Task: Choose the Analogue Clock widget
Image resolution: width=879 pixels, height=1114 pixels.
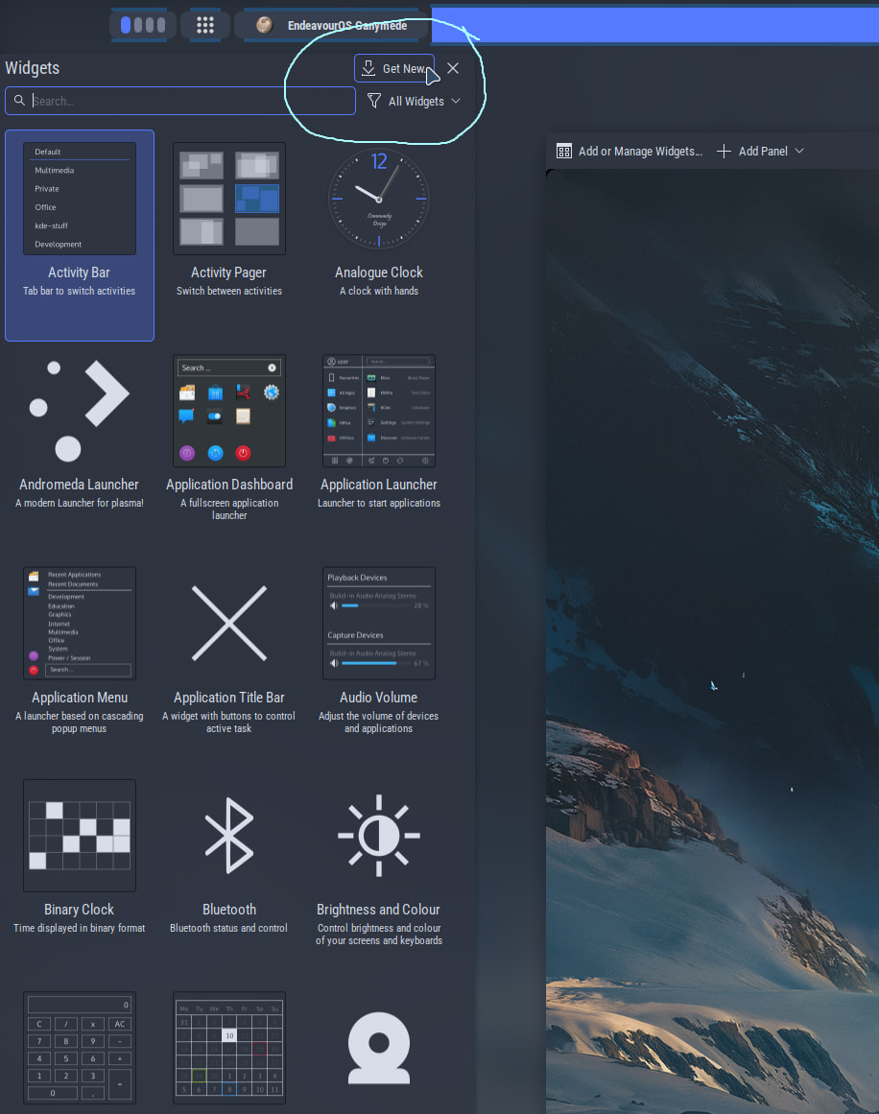Action: tap(379, 200)
